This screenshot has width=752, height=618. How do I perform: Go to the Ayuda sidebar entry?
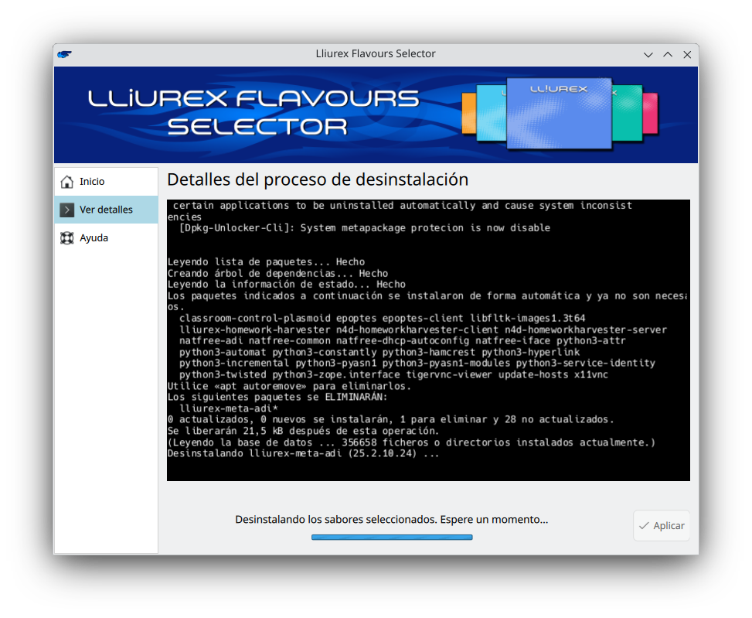click(x=94, y=238)
